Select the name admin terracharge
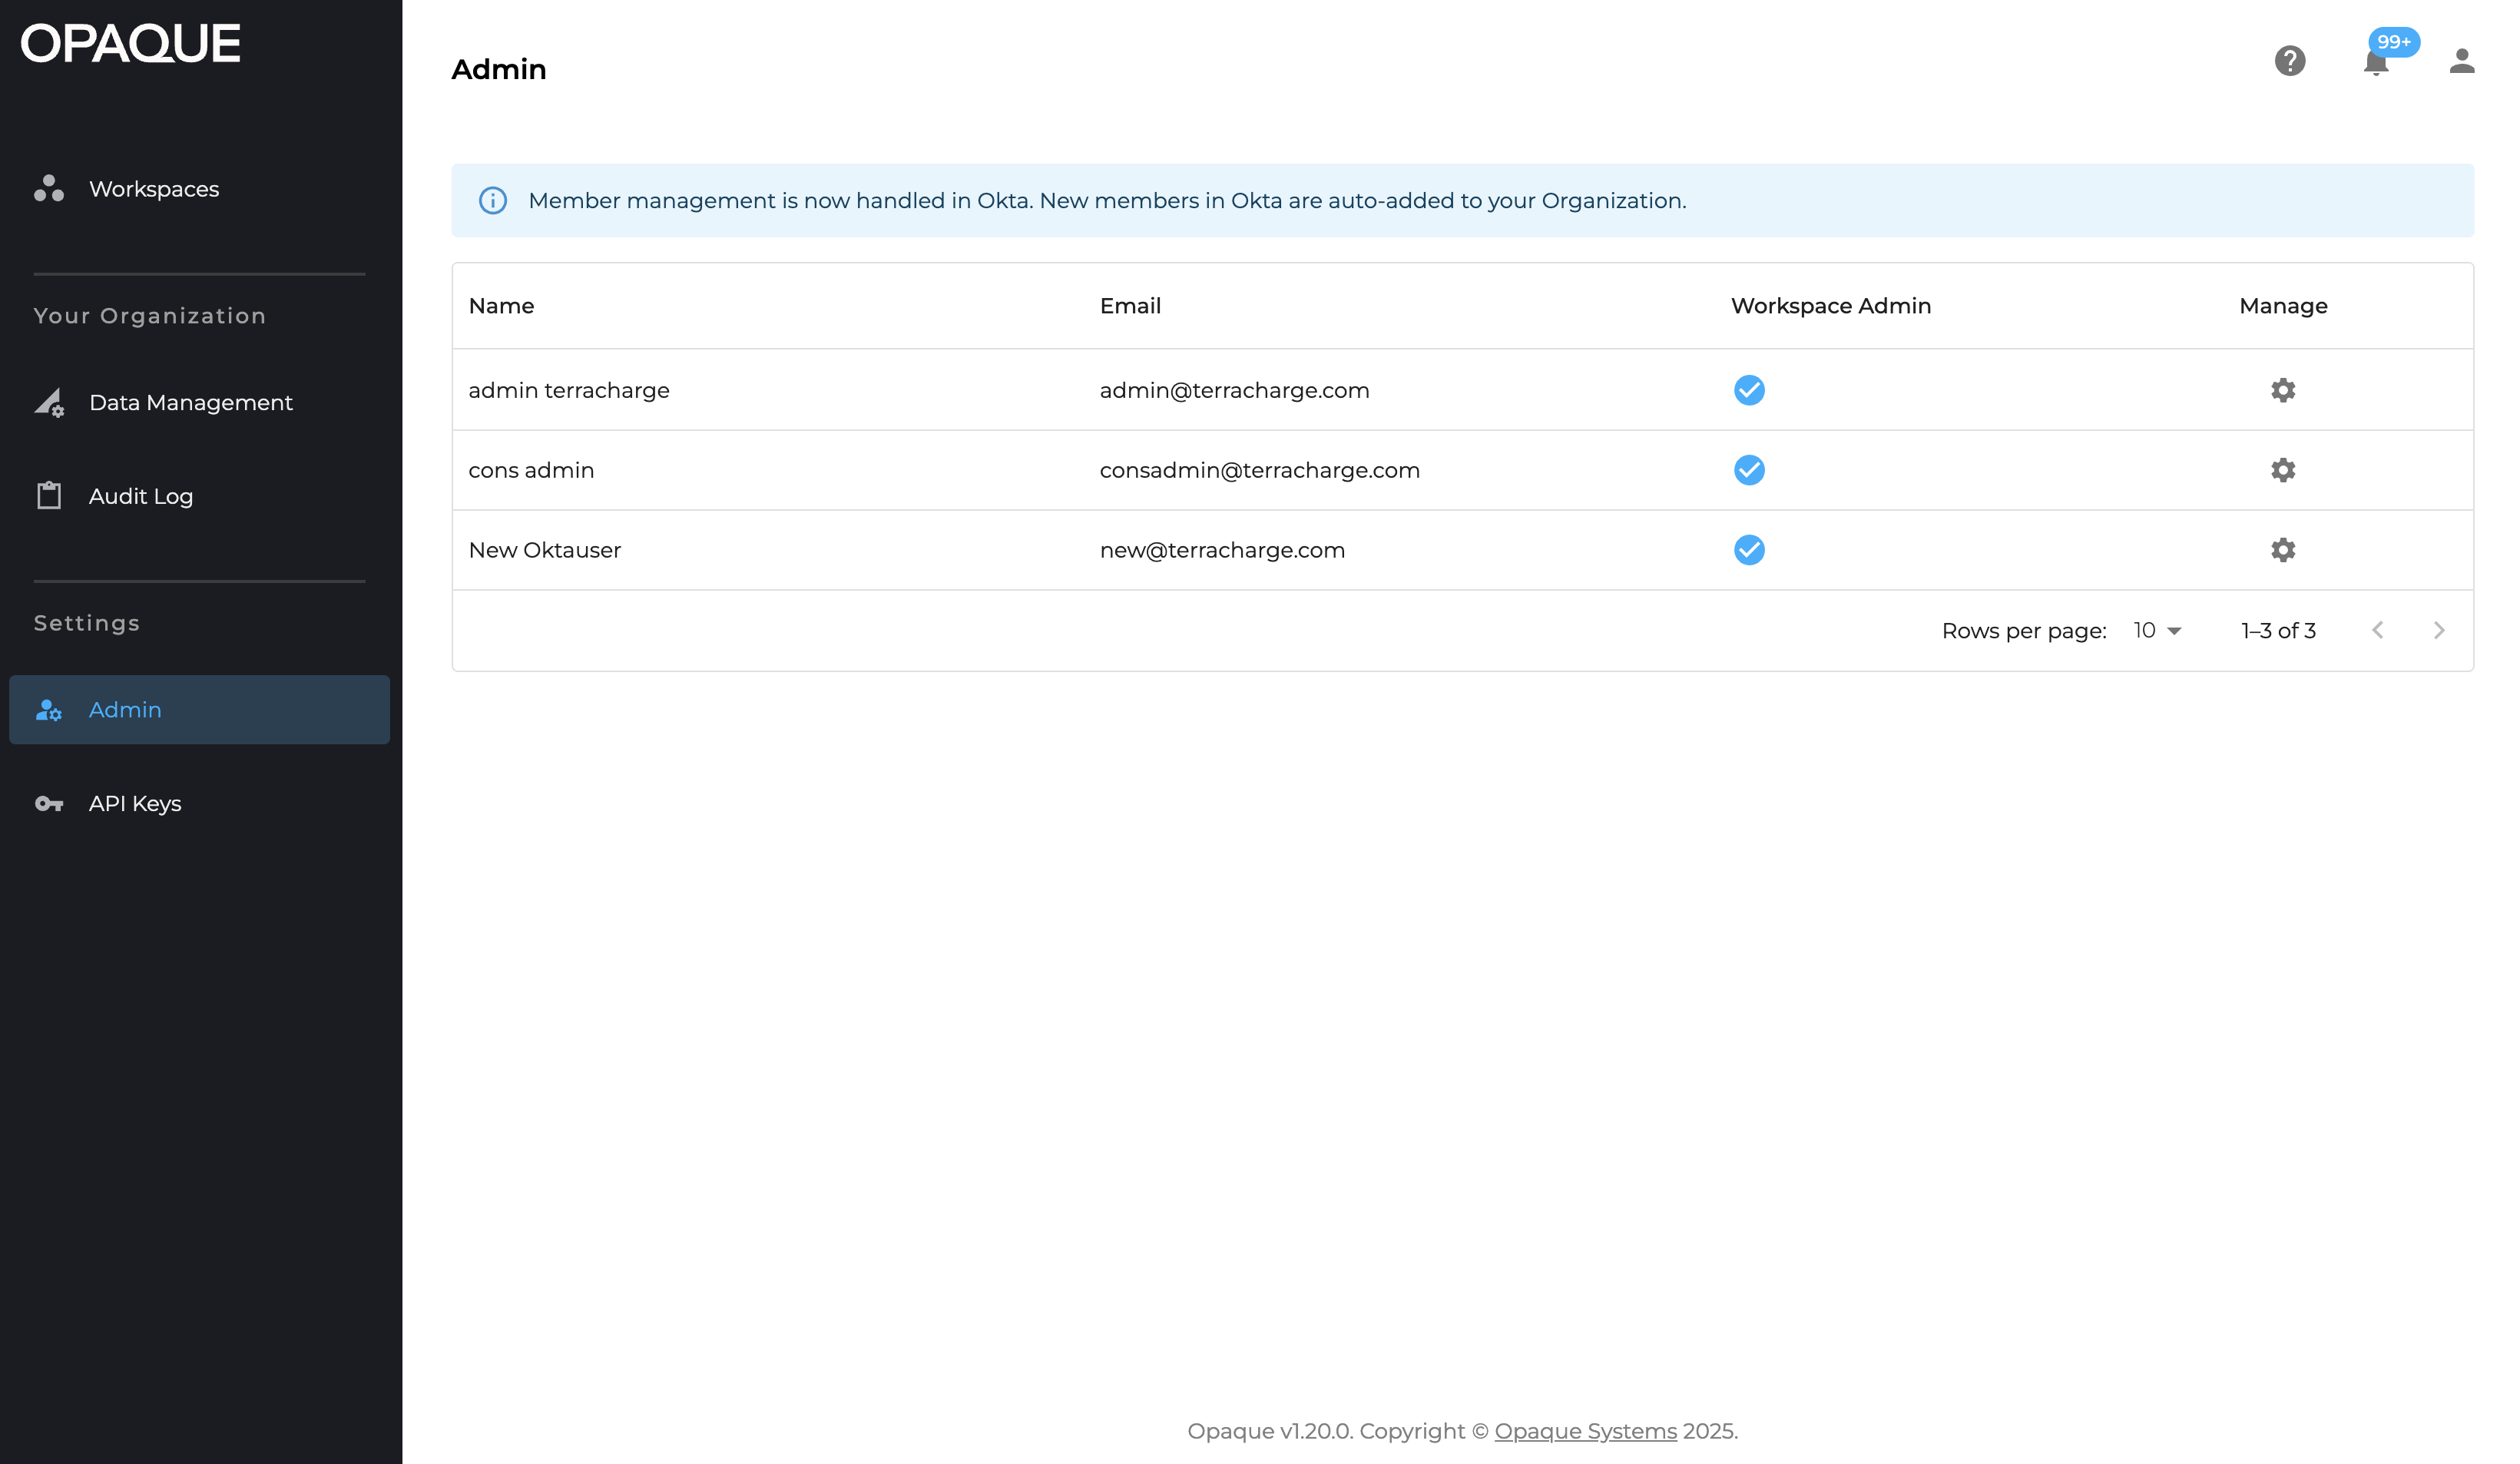The height and width of the screenshot is (1464, 2520). point(569,390)
